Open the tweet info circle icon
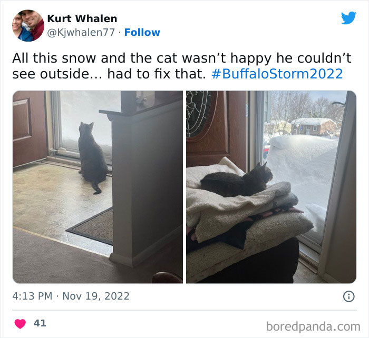Screen dimensions: 369x338 pyautogui.click(x=348, y=296)
